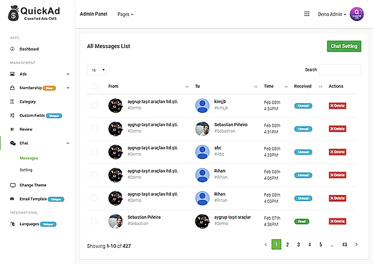This screenshot has height=264, width=373.
Task: Click the Category folder icon
Action: [x=13, y=101]
